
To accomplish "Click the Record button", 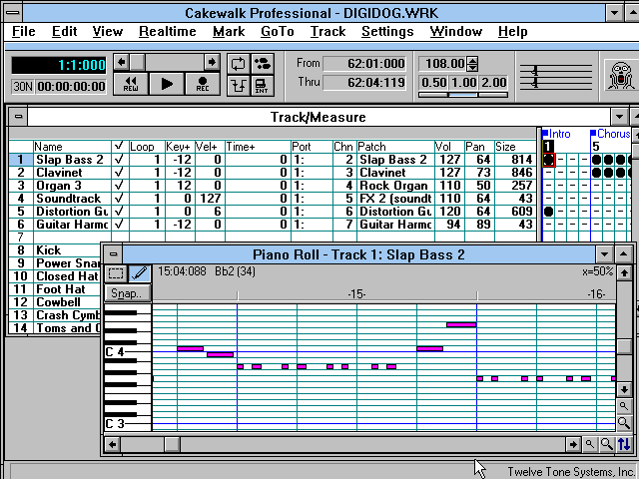I will pos(203,84).
